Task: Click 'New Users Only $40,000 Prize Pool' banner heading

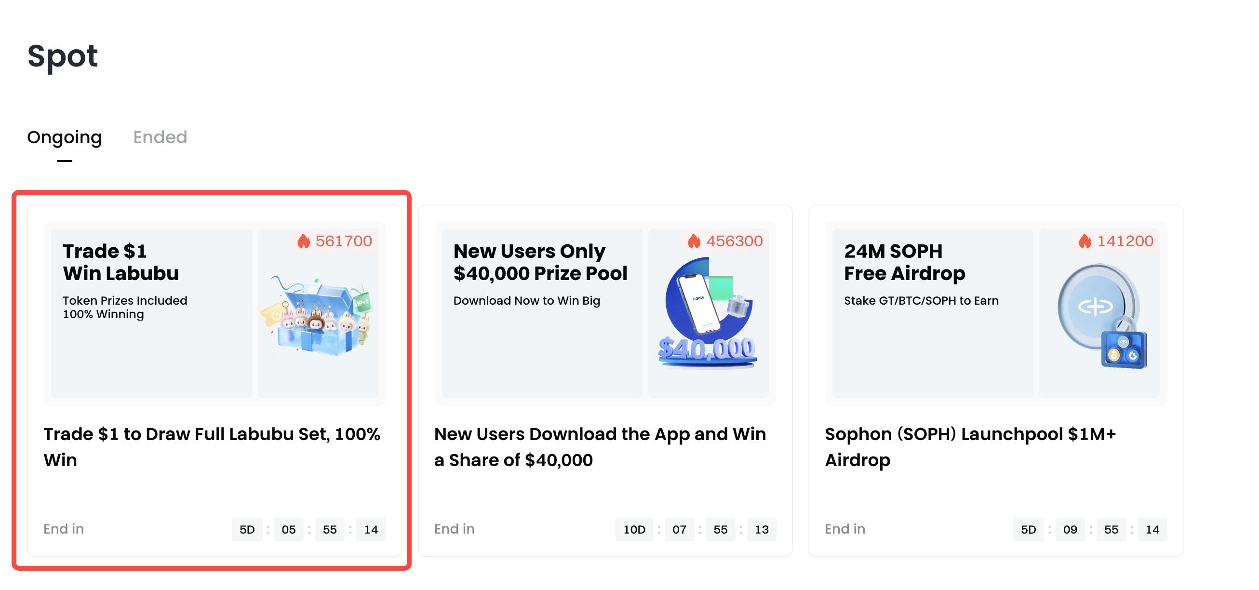Action: pyautogui.click(x=540, y=262)
